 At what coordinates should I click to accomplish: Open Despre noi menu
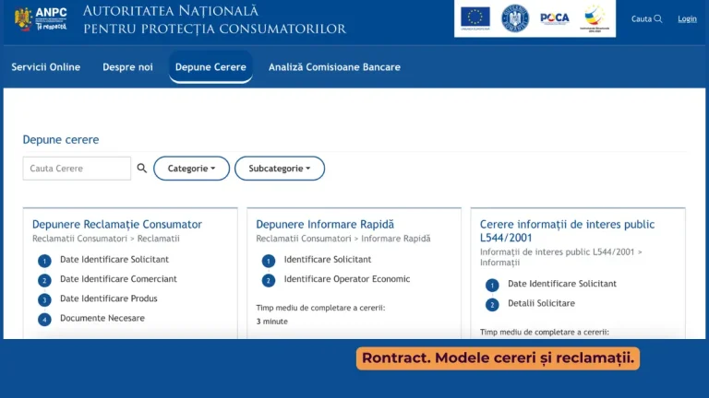[127, 67]
